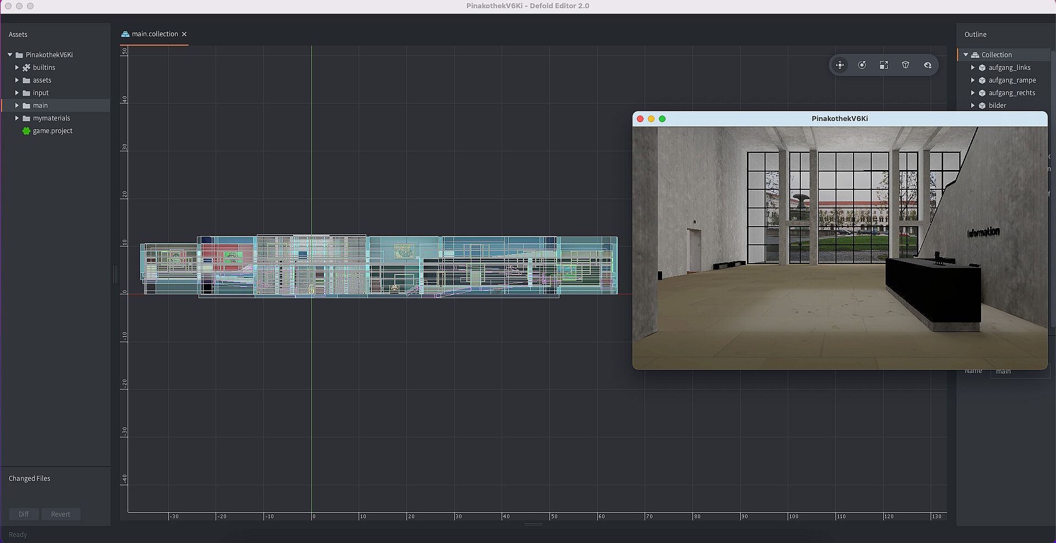Screen dimensions: 1056x543
Task: Close the main.collection tab
Action: pyautogui.click(x=184, y=34)
